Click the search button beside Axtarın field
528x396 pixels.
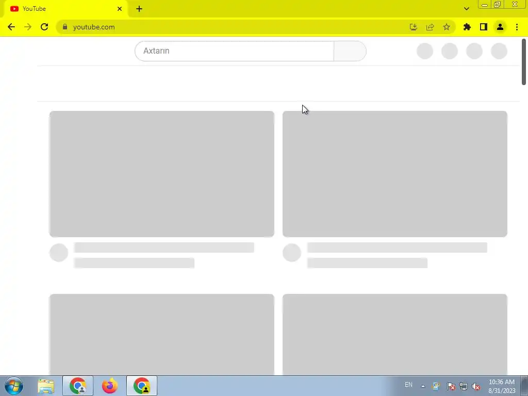[x=350, y=51]
